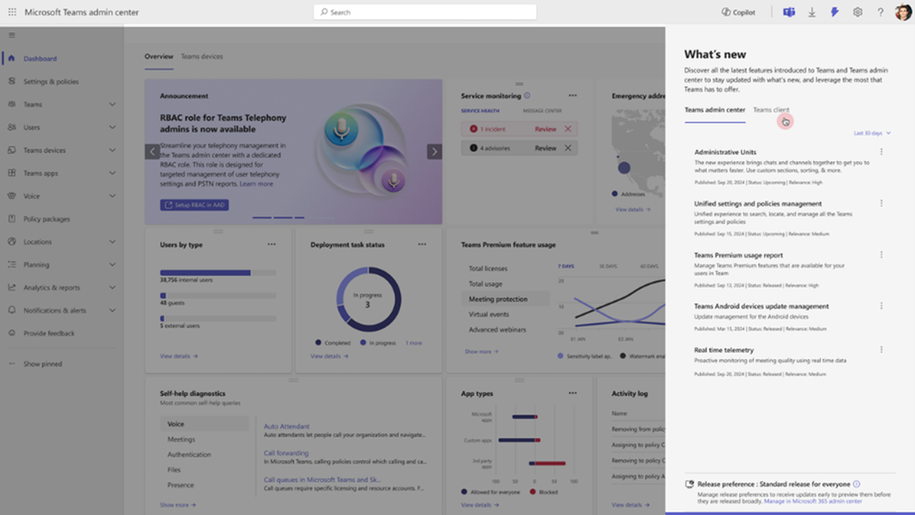
Task: Select the Teams admin center tab
Action: pyautogui.click(x=714, y=110)
